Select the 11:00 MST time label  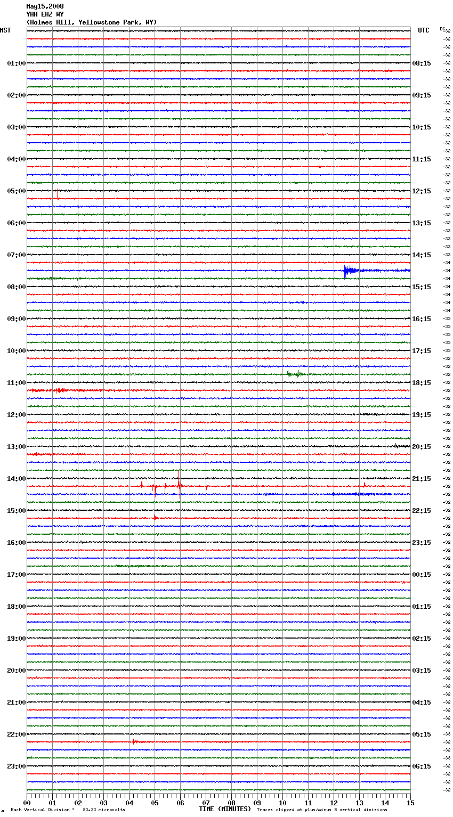(17, 383)
